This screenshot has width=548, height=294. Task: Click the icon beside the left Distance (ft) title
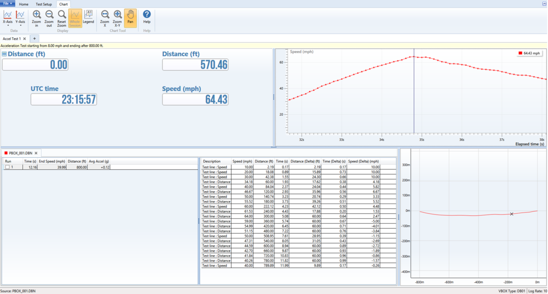click(4, 54)
